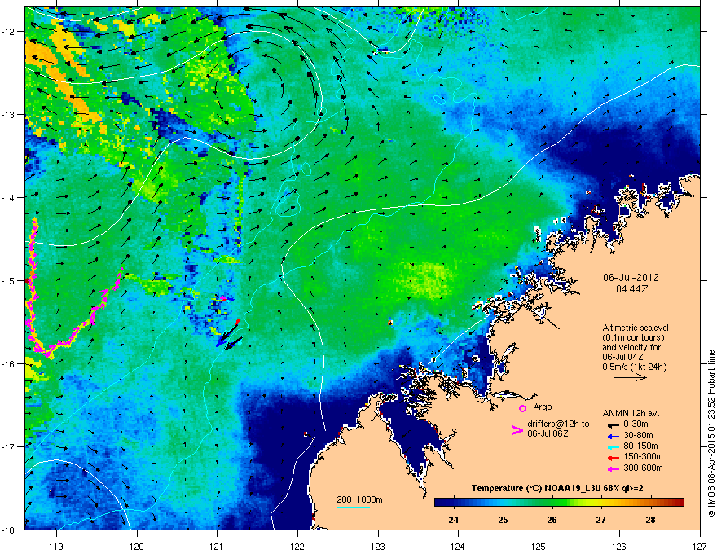Image resolution: width=717 pixels, height=554 pixels.
Task: Select the date text 06-Jul-2012
Action: (x=631, y=278)
